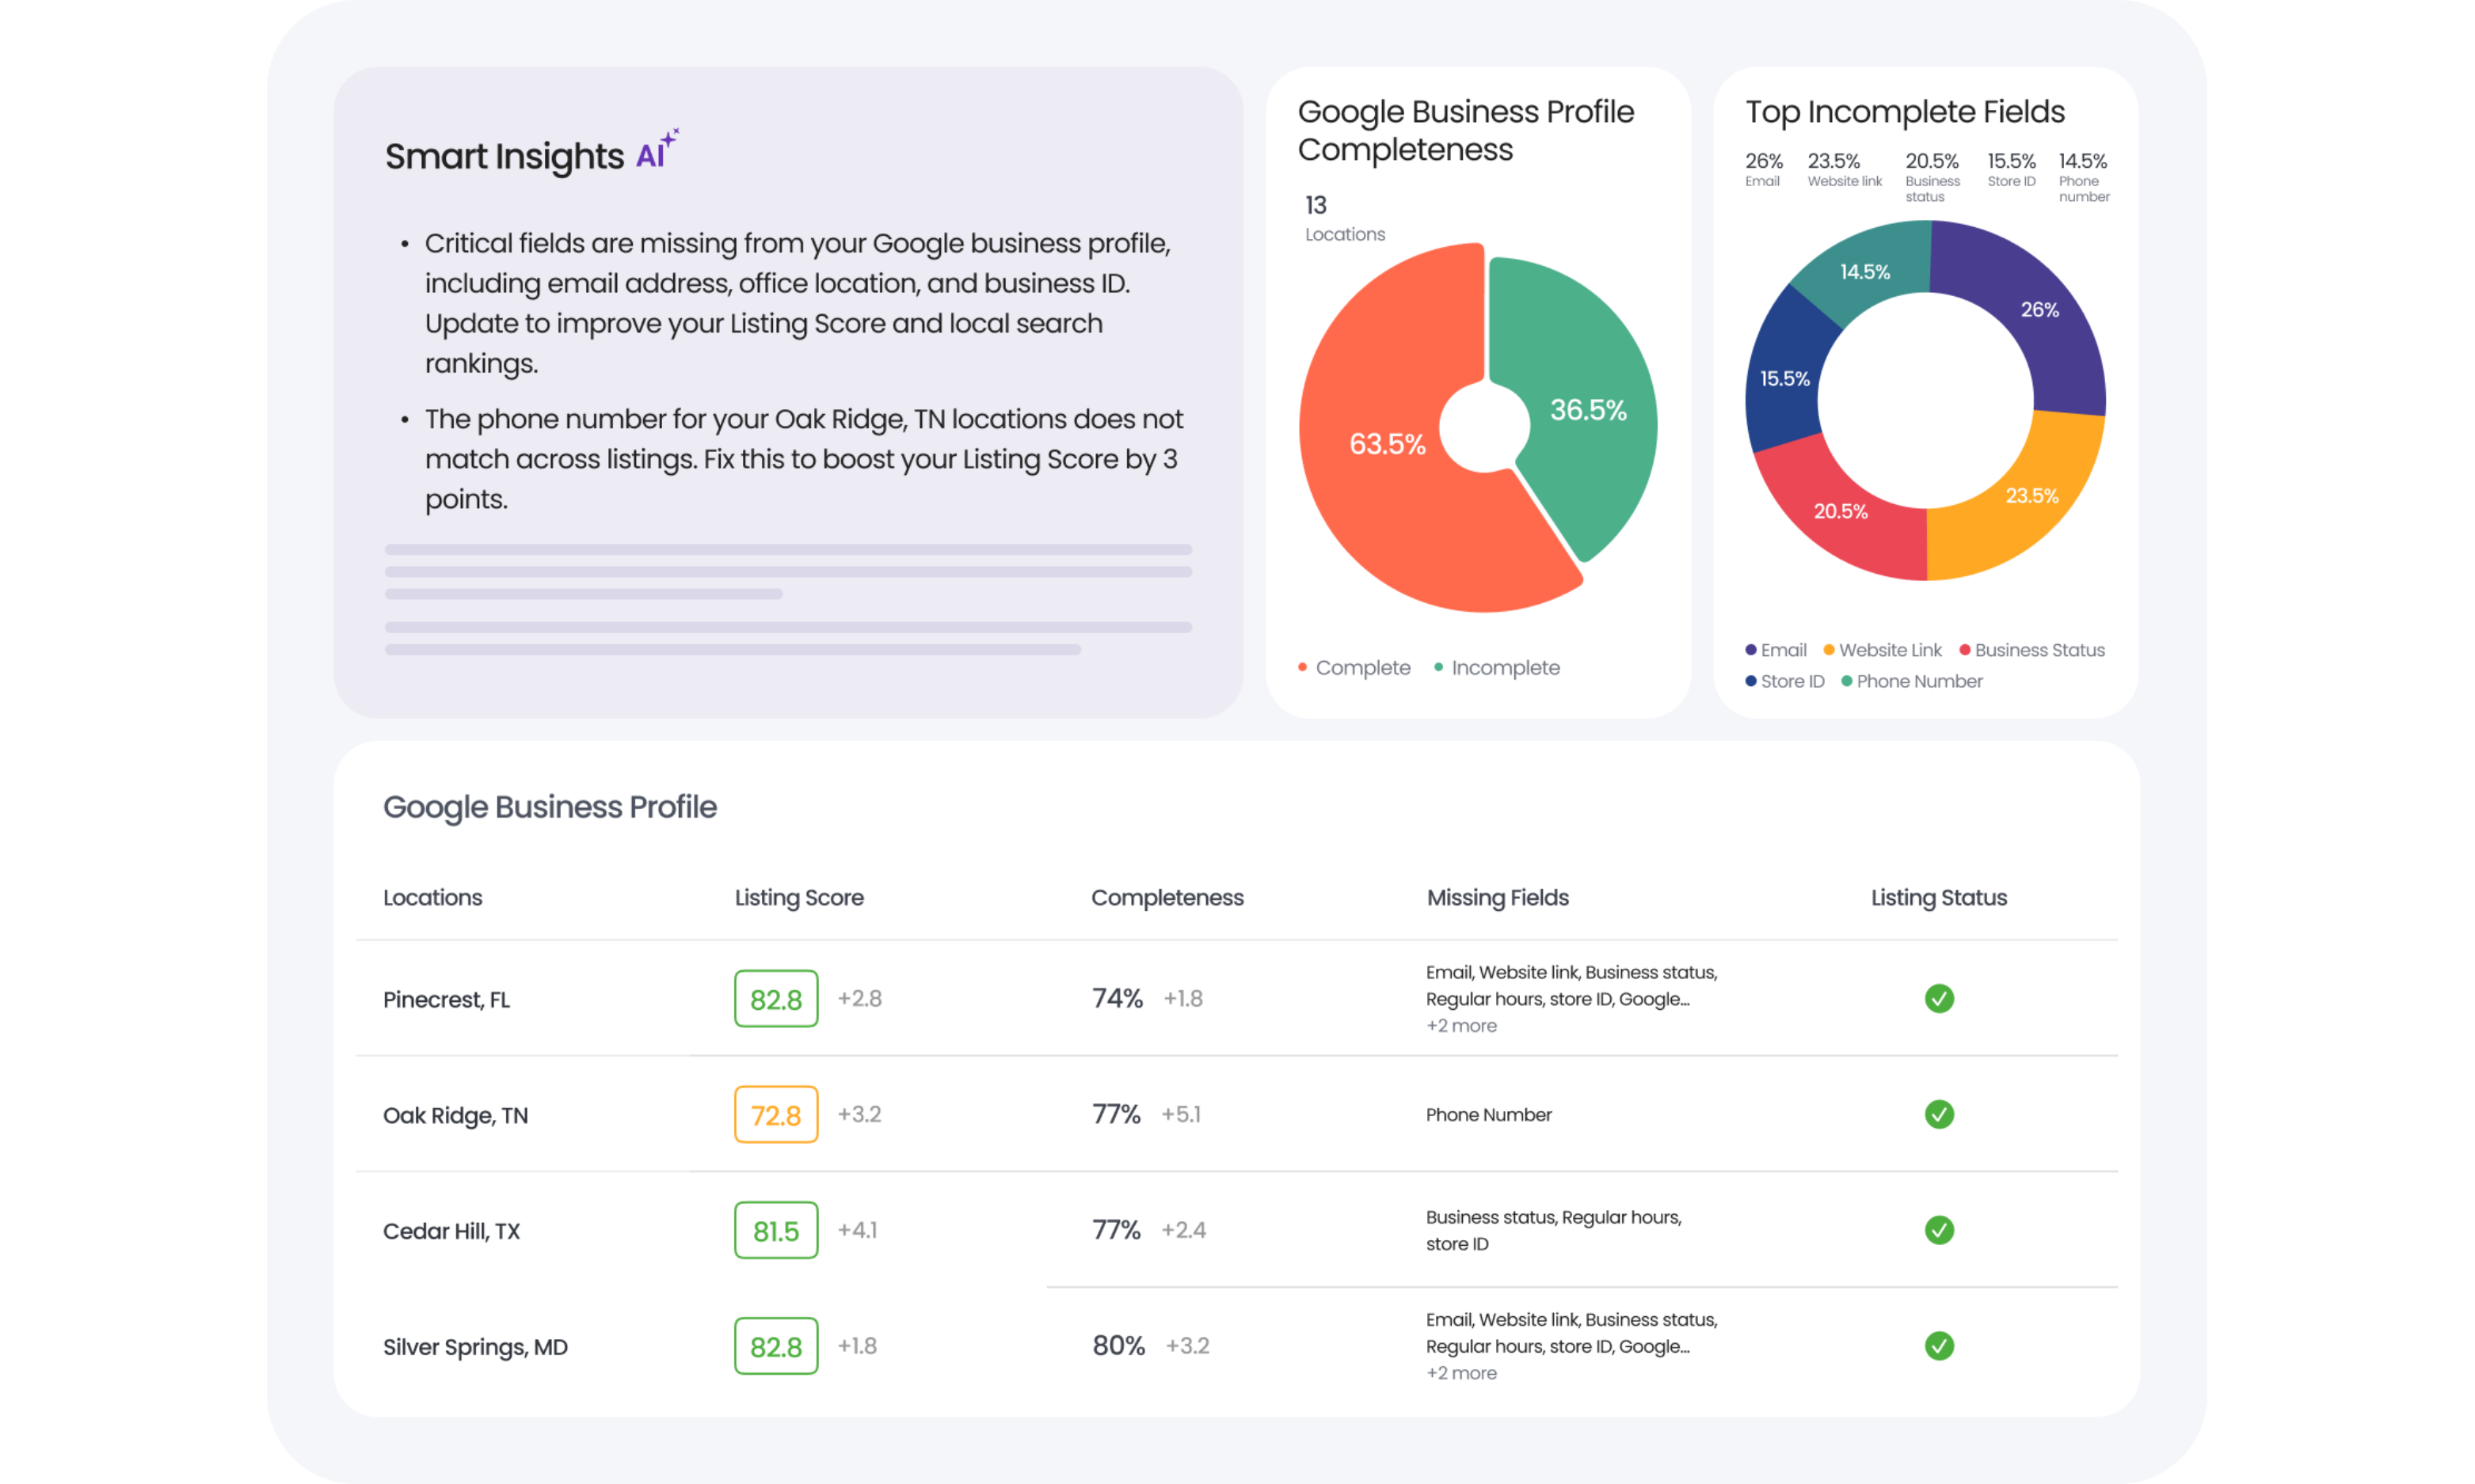
Task: Switch to the Google Business Profile section
Action: pyautogui.click(x=549, y=806)
